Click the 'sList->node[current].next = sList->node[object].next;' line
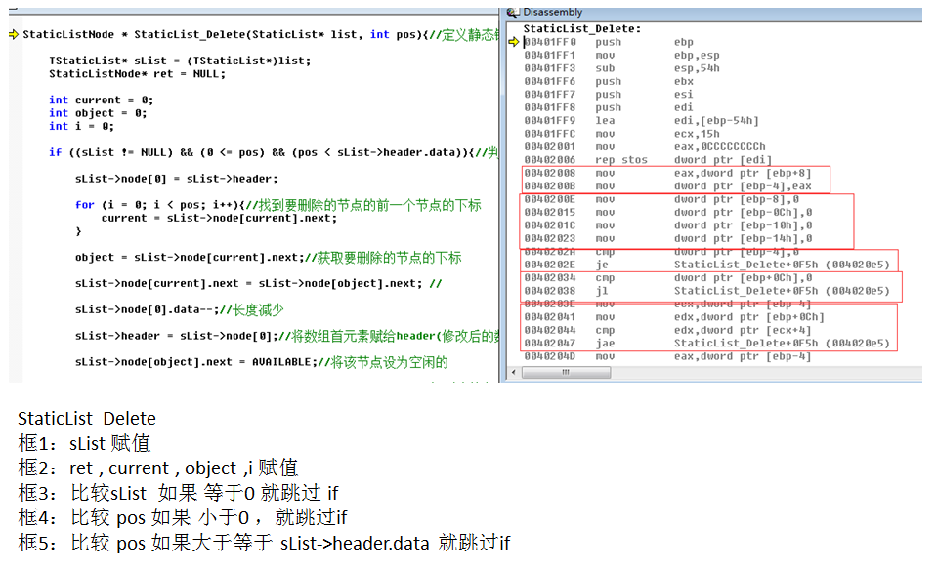 [258, 284]
